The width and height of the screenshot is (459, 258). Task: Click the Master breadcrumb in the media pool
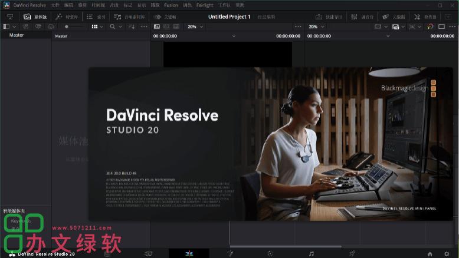61,36
